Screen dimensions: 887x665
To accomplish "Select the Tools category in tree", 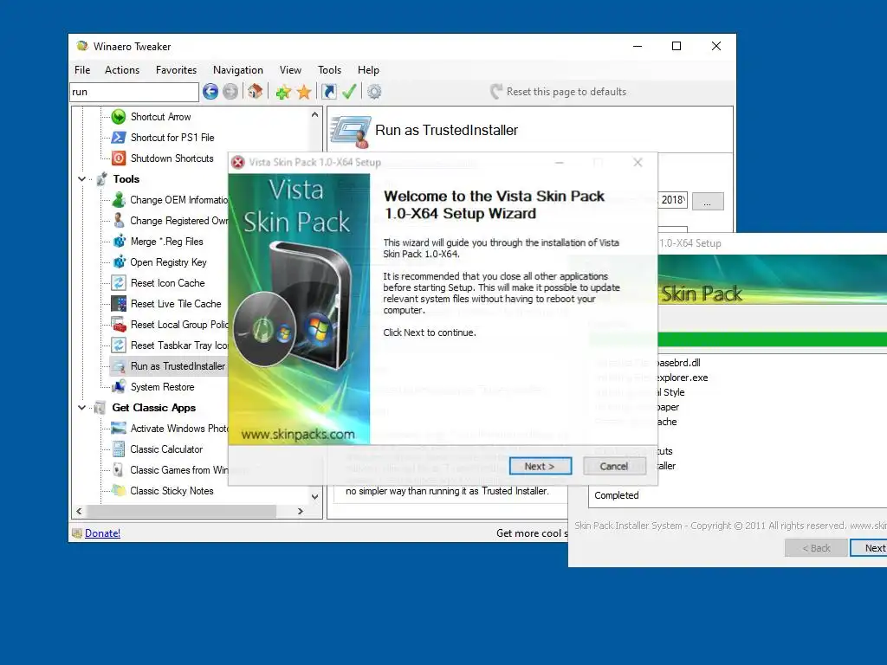I will point(126,178).
